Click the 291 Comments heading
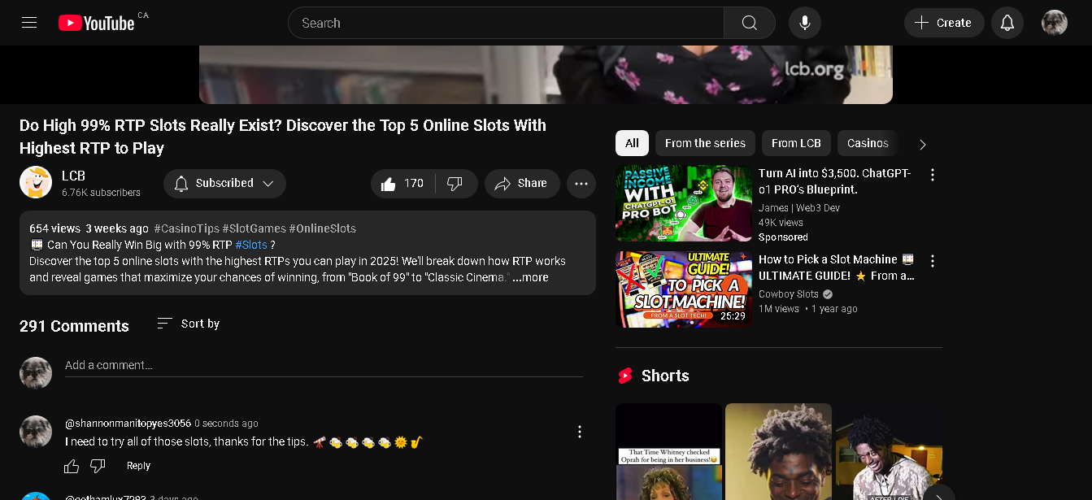This screenshot has width=1092, height=500. click(74, 326)
